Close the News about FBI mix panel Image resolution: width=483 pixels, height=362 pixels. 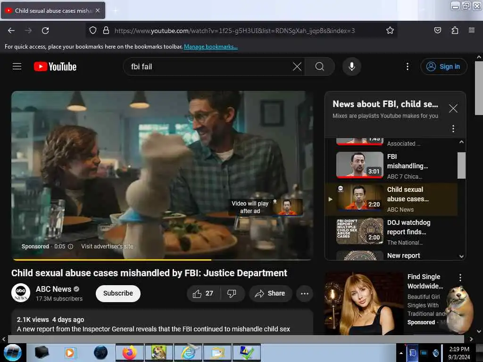[453, 108]
